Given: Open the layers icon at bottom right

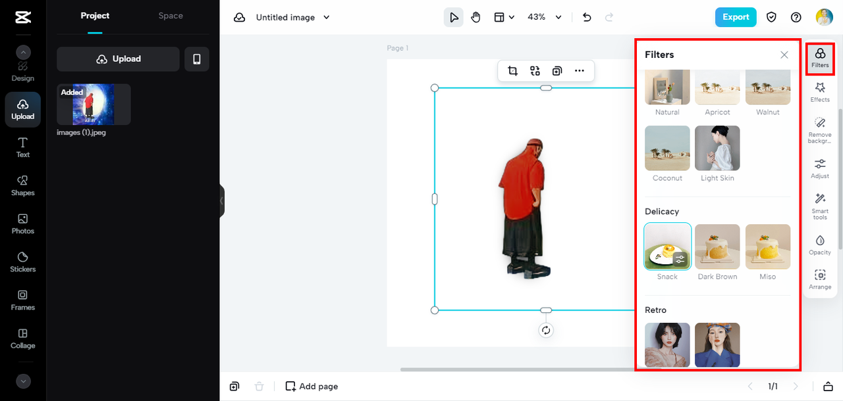Looking at the screenshot, I should tap(829, 386).
